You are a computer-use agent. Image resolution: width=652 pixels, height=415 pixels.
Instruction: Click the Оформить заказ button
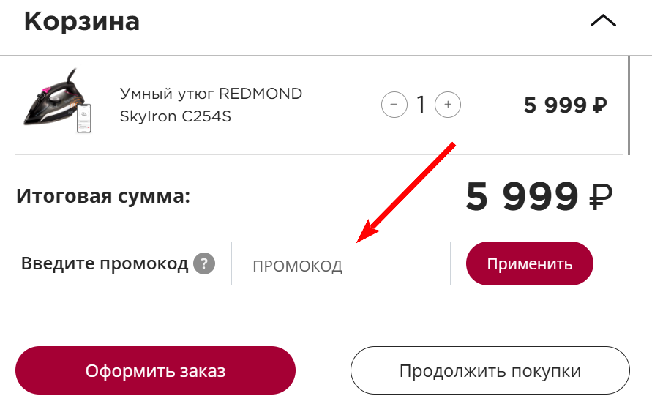(x=155, y=371)
